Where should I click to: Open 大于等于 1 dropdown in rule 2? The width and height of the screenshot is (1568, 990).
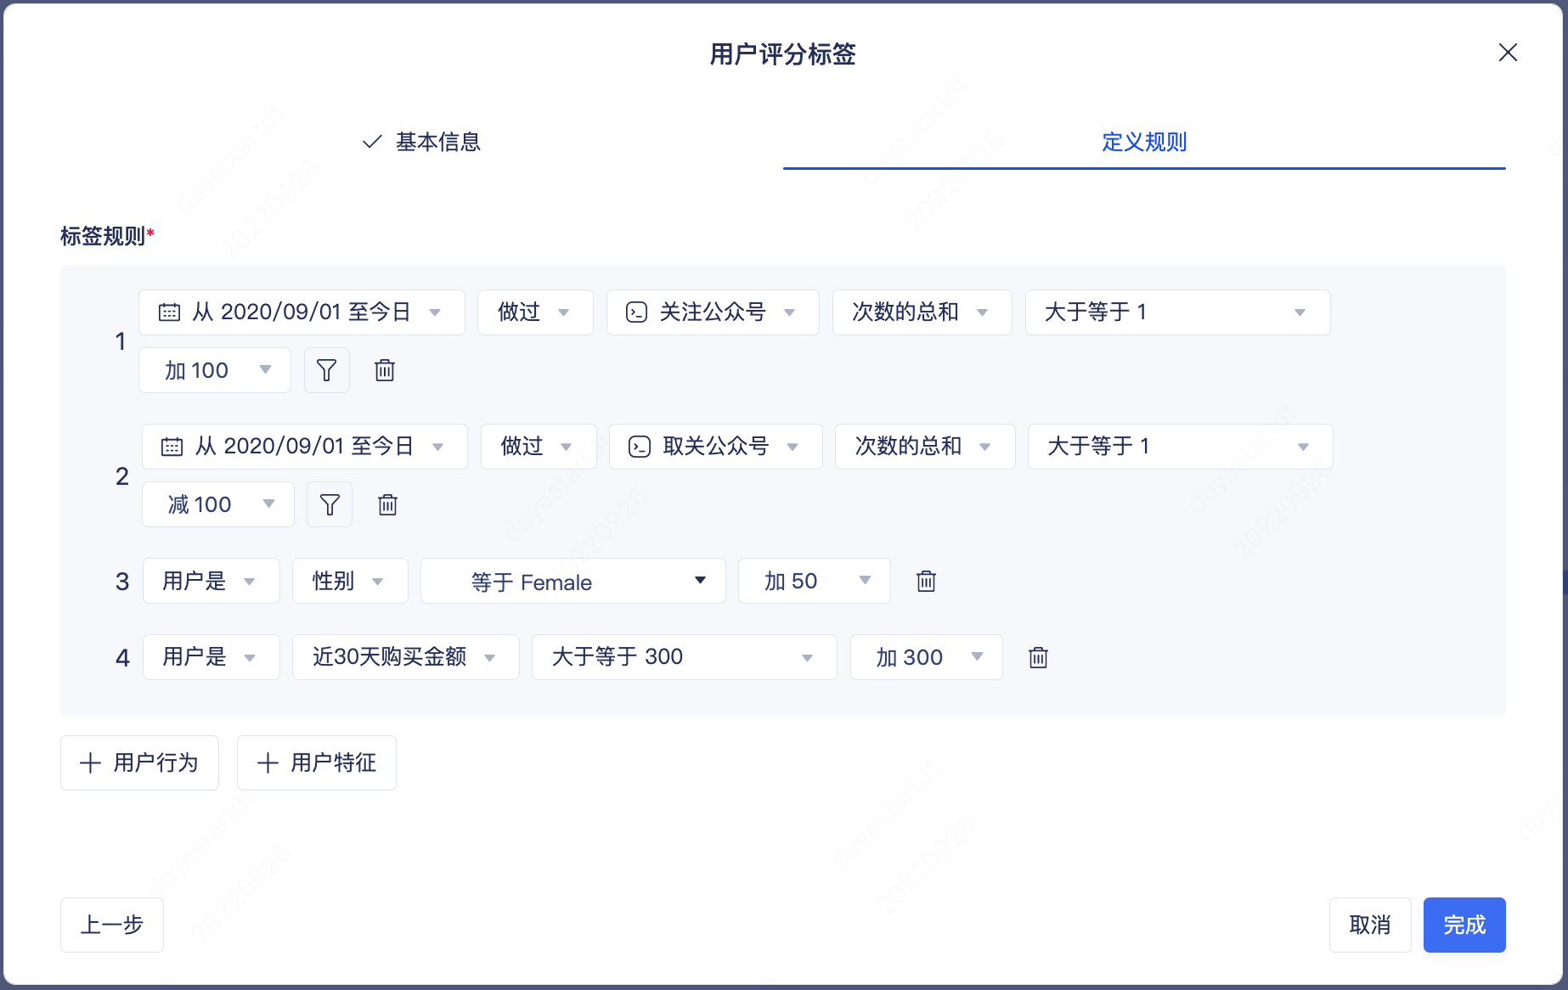point(1181,447)
